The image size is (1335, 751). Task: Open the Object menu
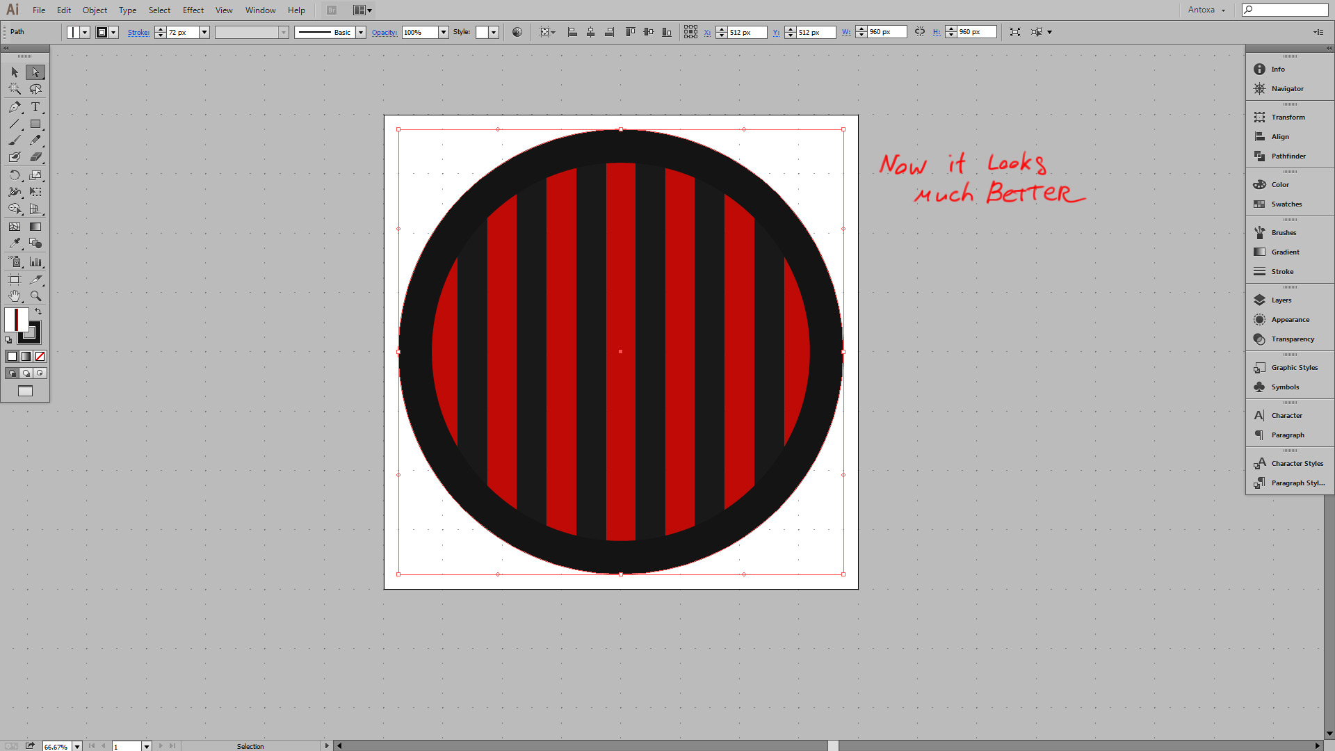[95, 10]
